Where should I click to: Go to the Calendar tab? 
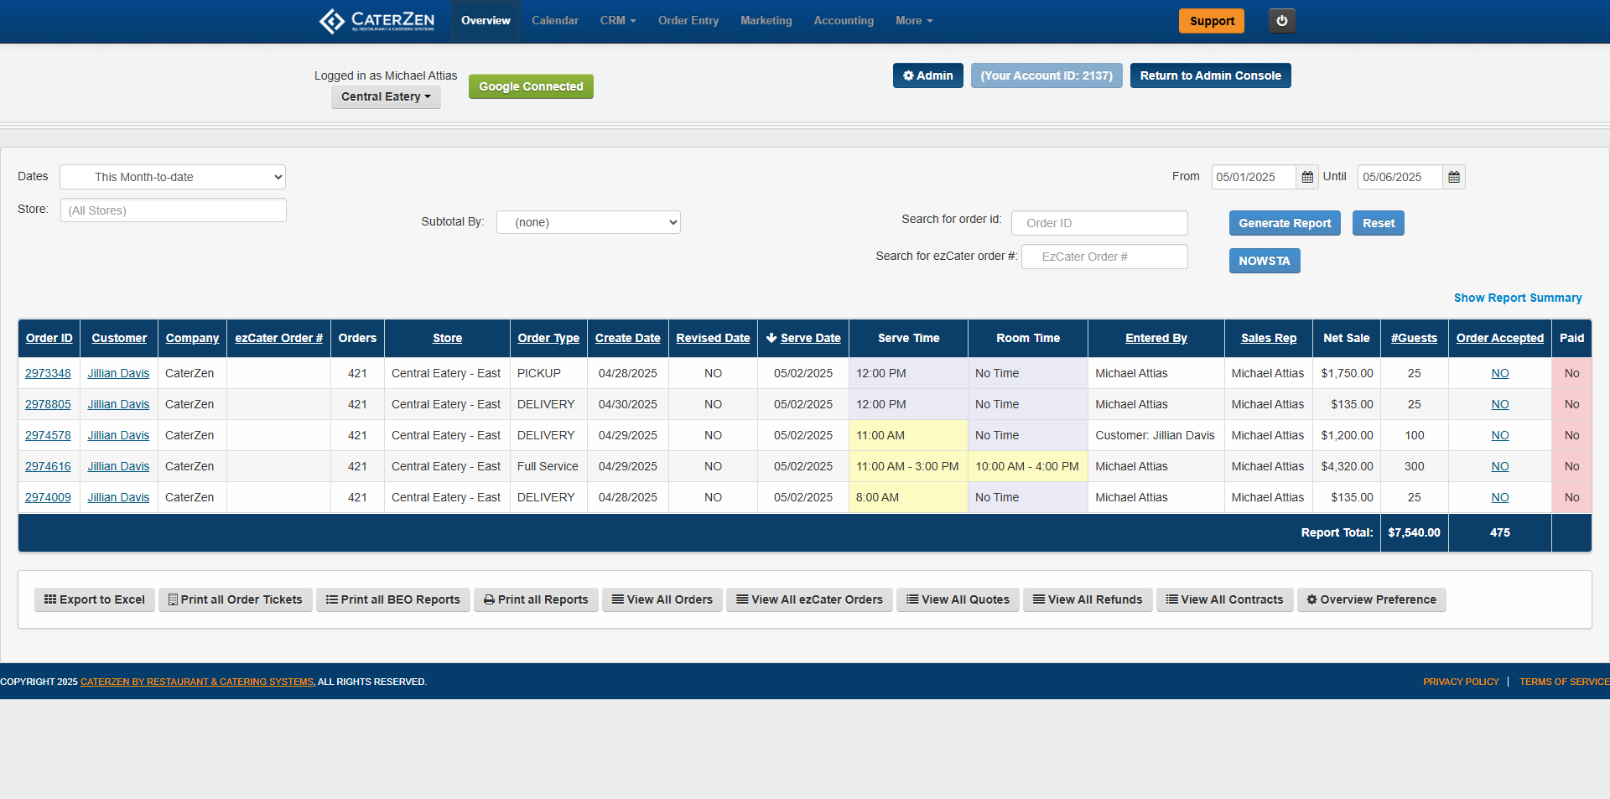(554, 21)
